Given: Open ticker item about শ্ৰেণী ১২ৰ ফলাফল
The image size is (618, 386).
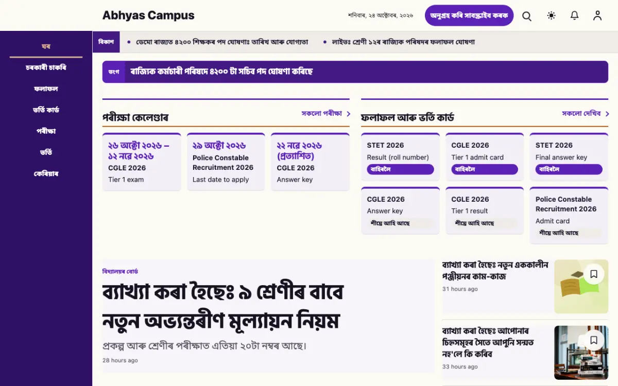Looking at the screenshot, I should [x=403, y=42].
